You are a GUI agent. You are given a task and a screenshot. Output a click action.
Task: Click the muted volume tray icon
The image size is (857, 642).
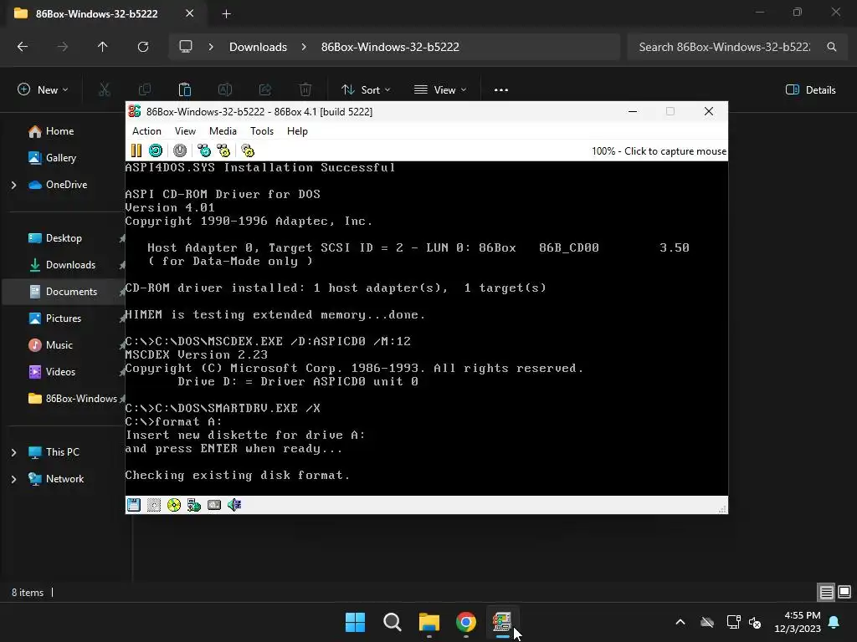[x=756, y=622]
